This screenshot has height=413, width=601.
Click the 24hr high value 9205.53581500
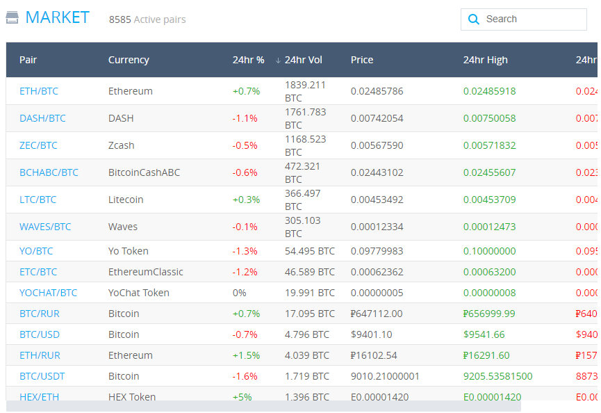[497, 376]
